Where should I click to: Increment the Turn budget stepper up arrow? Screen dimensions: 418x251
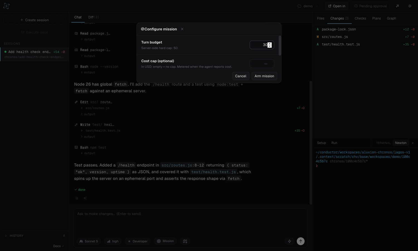[x=269, y=44]
